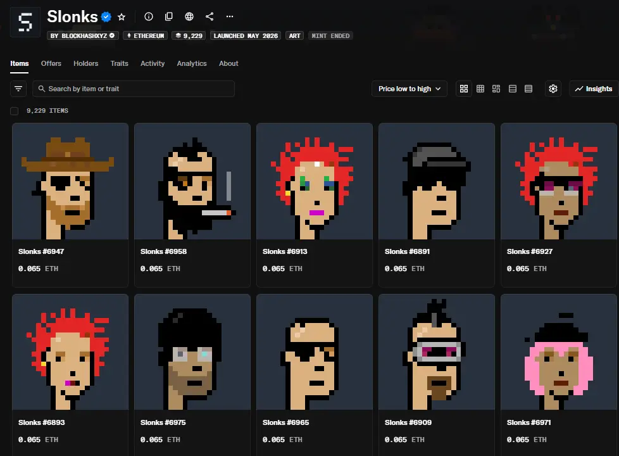Open Slonks #6909 thumbnail image

pos(437,352)
